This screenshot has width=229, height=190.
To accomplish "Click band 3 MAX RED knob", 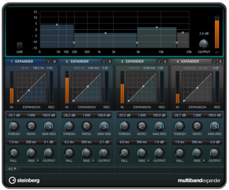I will 159,126.
